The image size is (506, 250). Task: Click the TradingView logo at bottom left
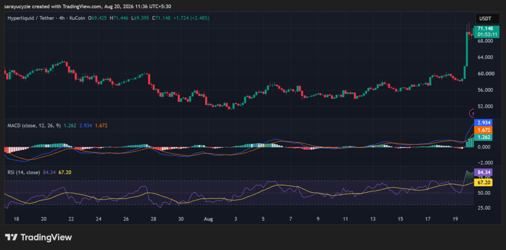point(38,238)
